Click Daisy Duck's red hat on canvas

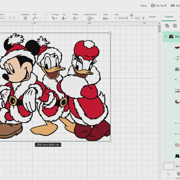[86, 50]
